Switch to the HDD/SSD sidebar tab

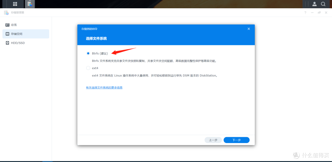coord(26,43)
